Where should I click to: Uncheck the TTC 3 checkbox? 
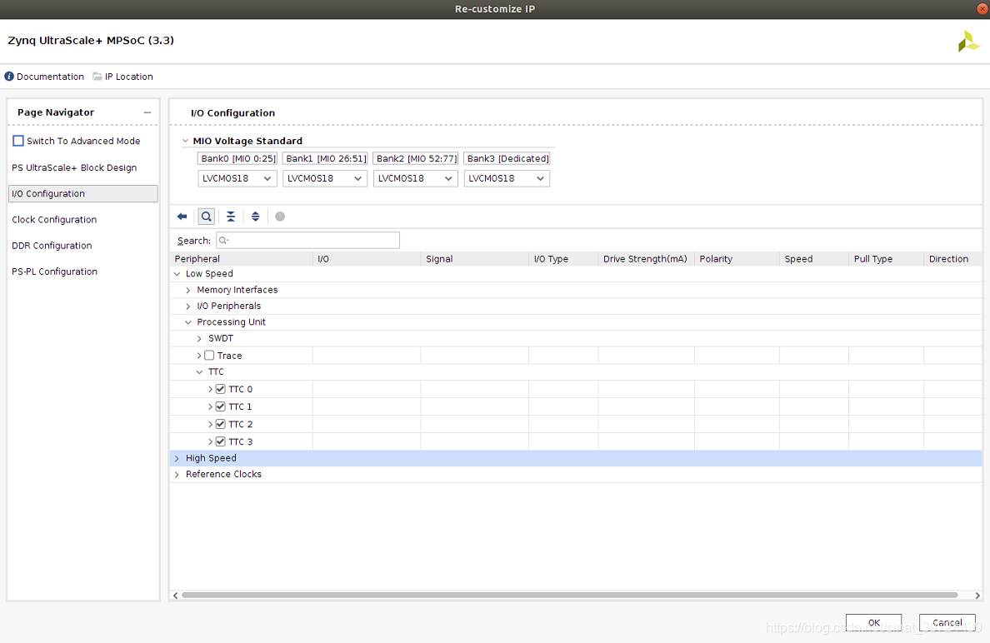(220, 441)
